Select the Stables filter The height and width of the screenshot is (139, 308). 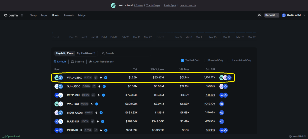(77, 62)
